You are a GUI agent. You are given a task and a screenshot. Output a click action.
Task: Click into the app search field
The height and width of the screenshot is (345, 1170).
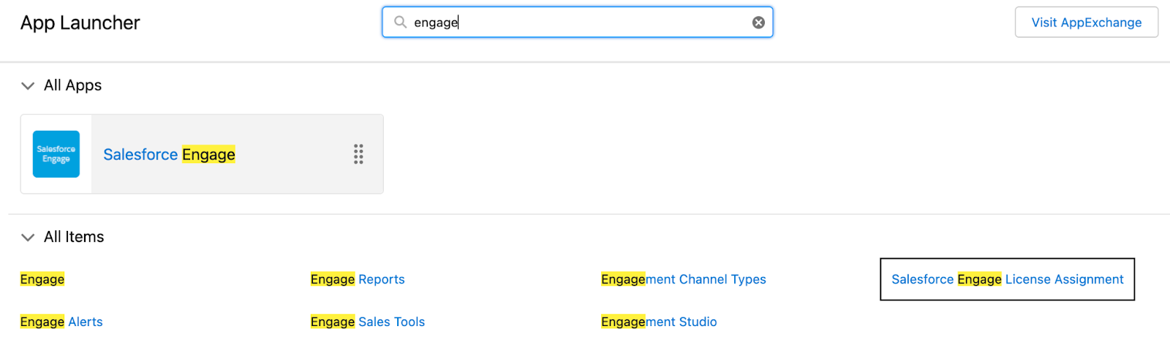(578, 23)
